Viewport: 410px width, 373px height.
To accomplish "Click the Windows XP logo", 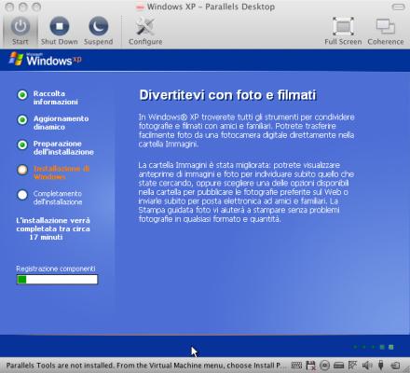I will (x=46, y=59).
